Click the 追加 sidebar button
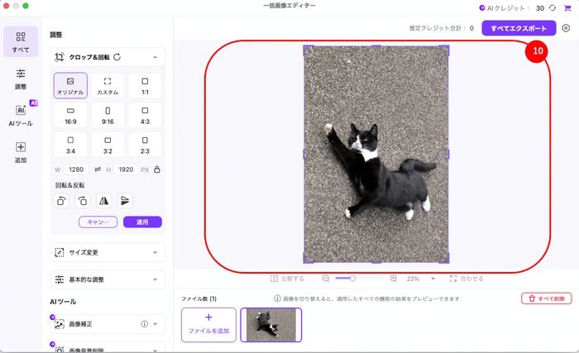 click(21, 152)
